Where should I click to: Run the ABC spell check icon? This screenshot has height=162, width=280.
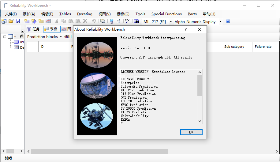pos(127,21)
